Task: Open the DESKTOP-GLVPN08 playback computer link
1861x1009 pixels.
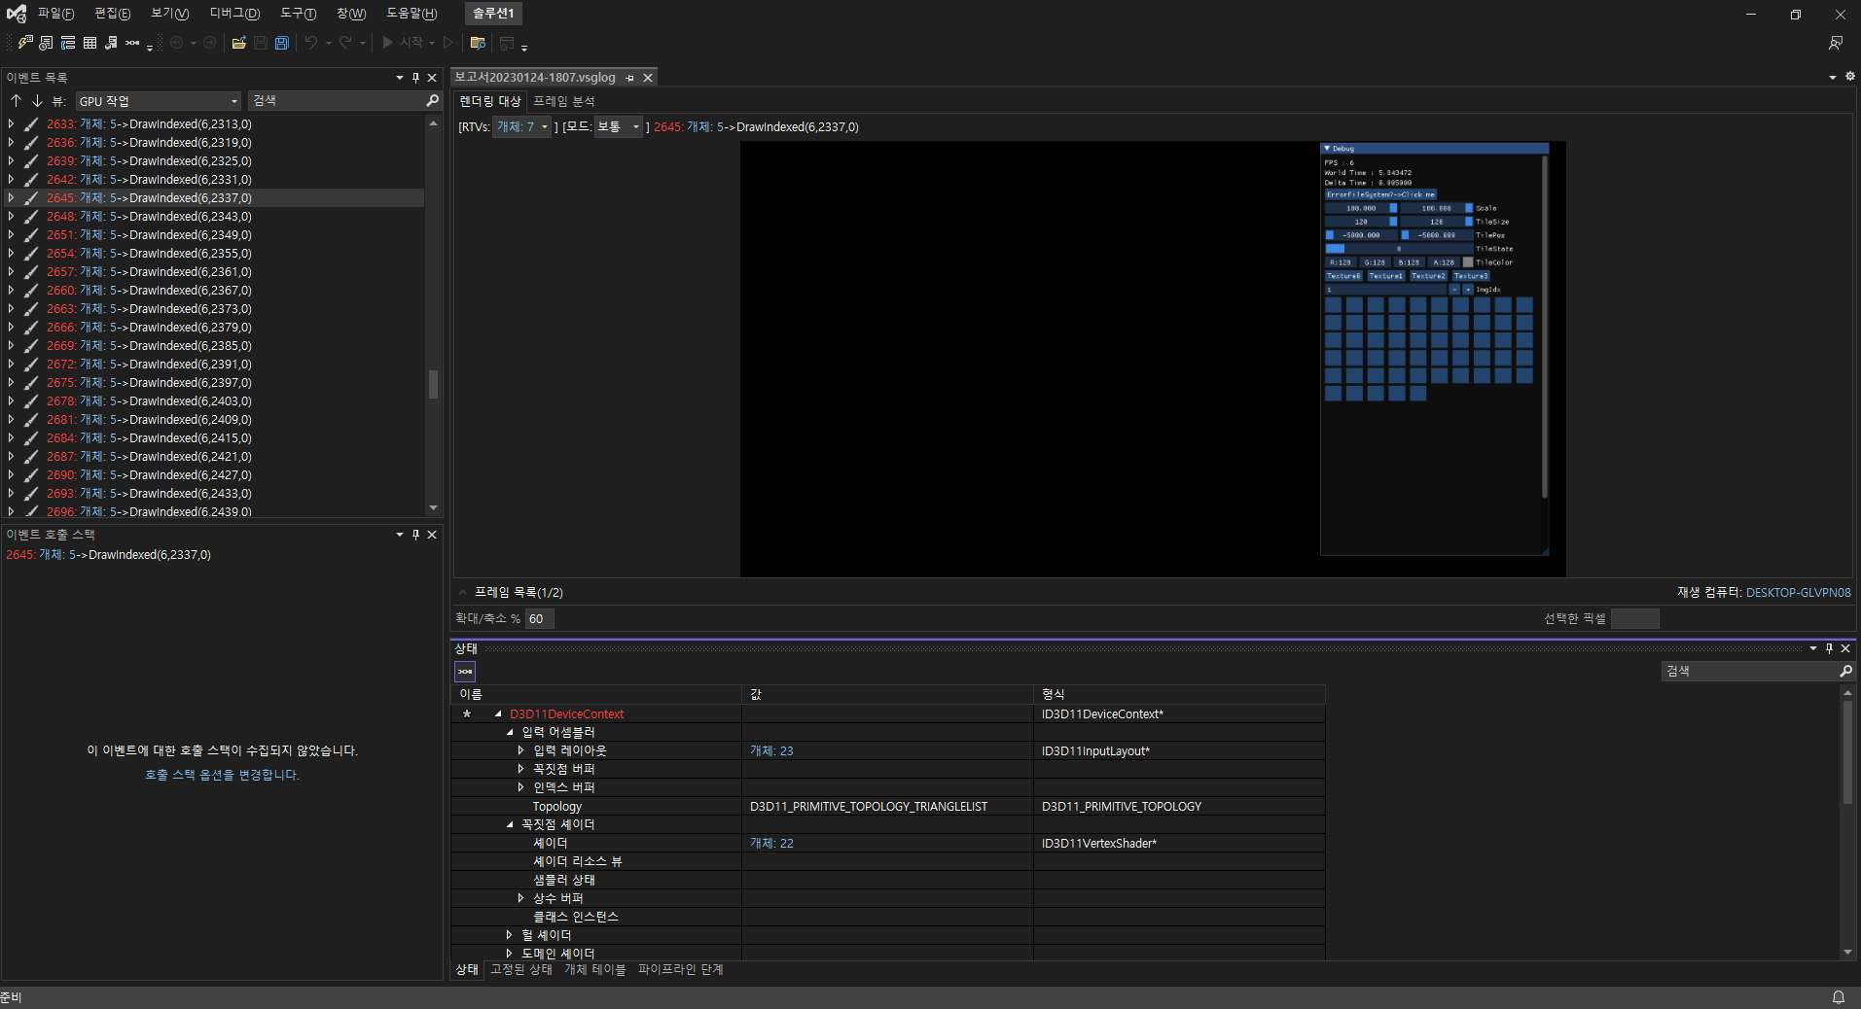Action: click(1799, 592)
